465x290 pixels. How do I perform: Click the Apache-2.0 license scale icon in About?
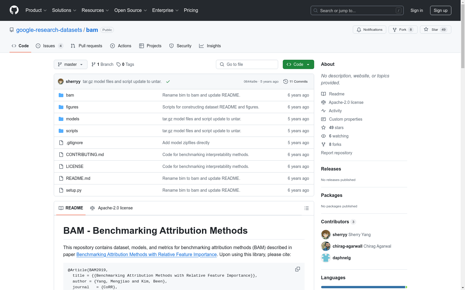click(323, 102)
